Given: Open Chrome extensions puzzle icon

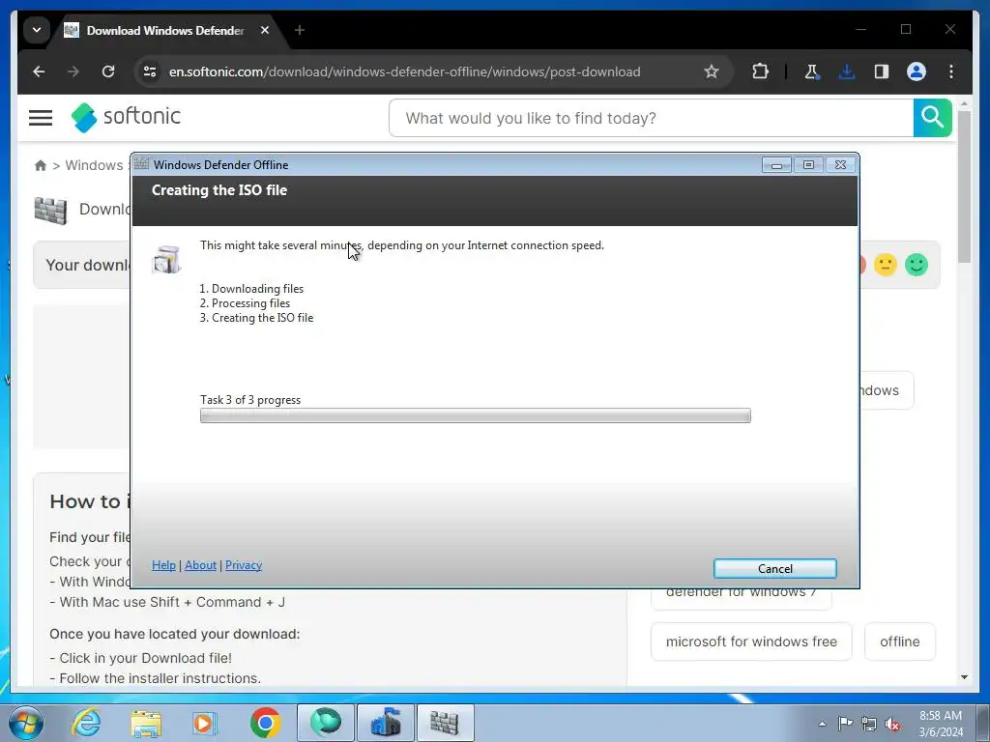Looking at the screenshot, I should pyautogui.click(x=760, y=71).
